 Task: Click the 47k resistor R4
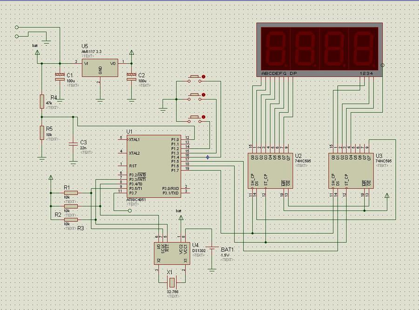42,101
